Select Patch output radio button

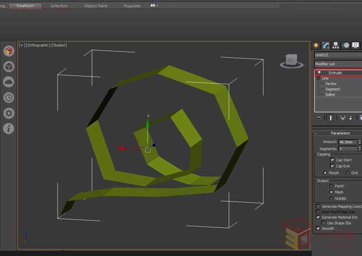(331, 186)
